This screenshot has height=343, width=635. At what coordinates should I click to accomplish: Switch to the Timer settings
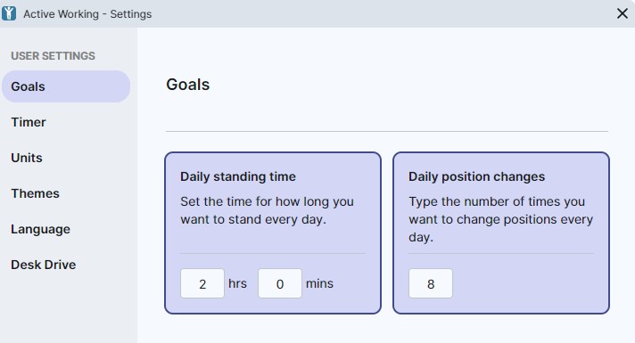[66, 122]
